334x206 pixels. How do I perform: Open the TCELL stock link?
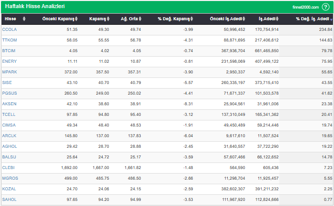(9, 114)
